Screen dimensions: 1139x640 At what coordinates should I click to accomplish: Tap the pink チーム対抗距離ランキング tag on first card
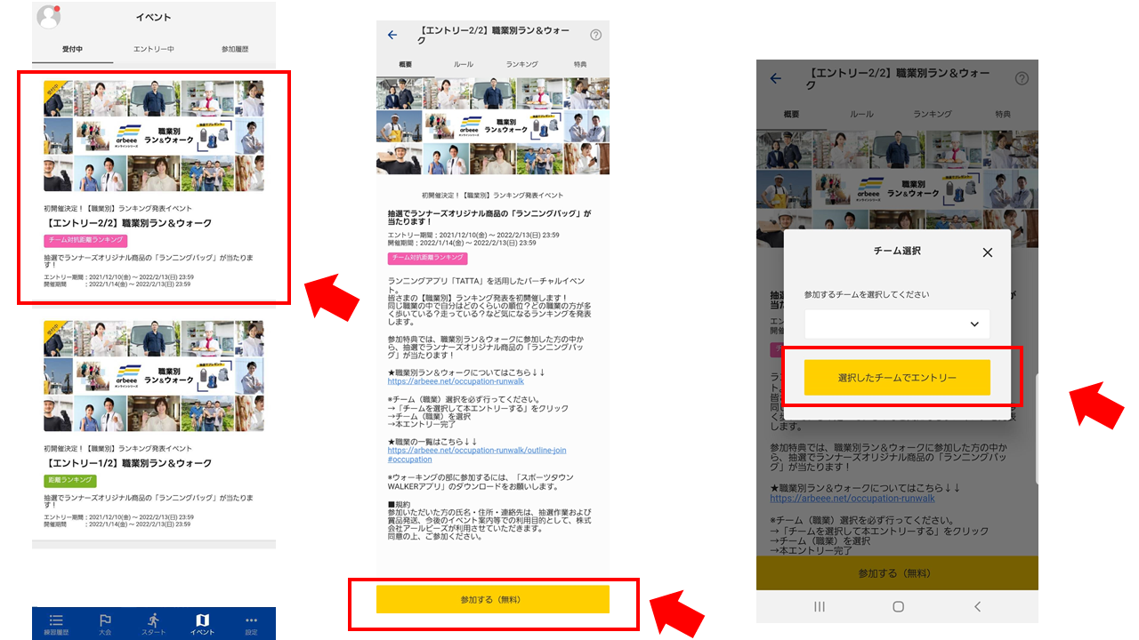(x=85, y=240)
